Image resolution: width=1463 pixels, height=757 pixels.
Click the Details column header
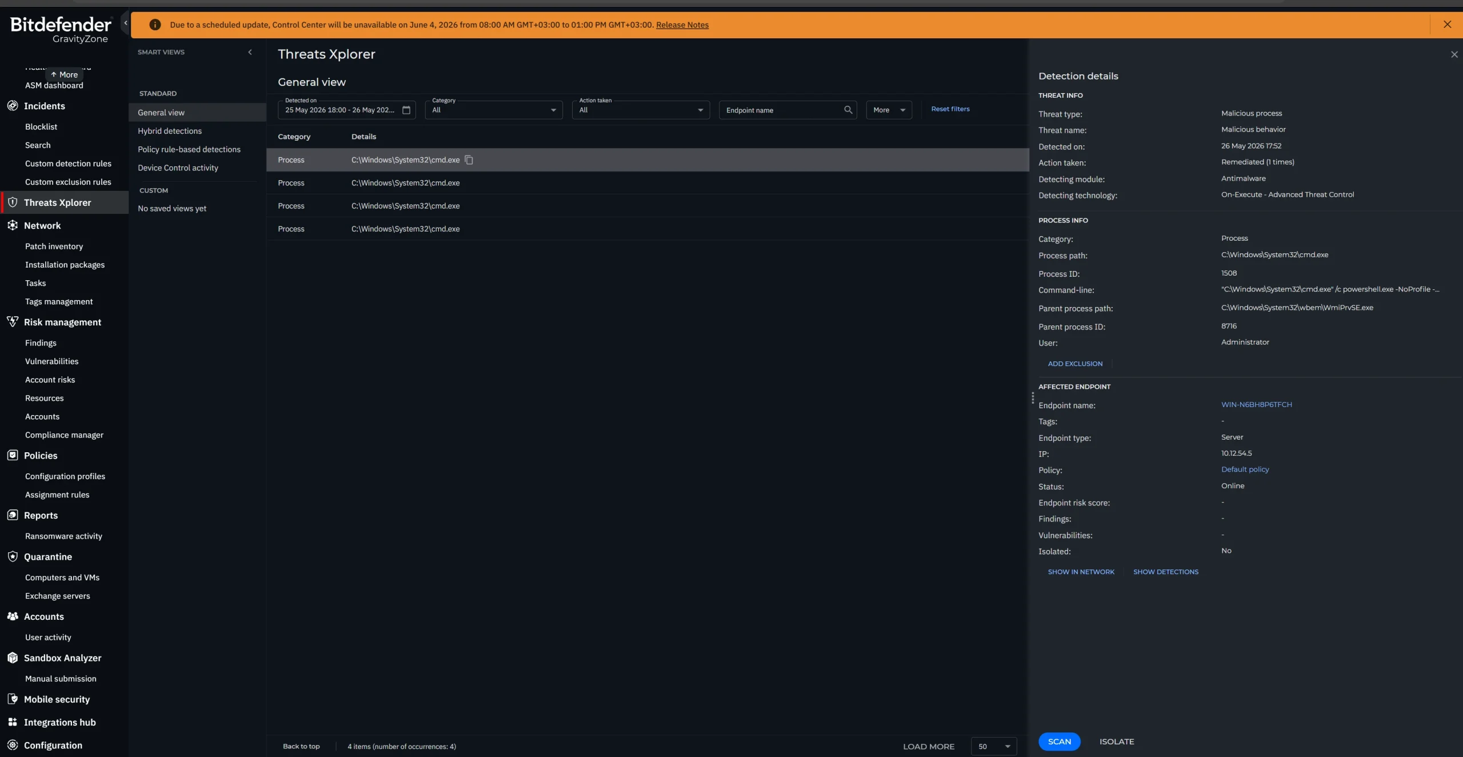pyautogui.click(x=364, y=137)
